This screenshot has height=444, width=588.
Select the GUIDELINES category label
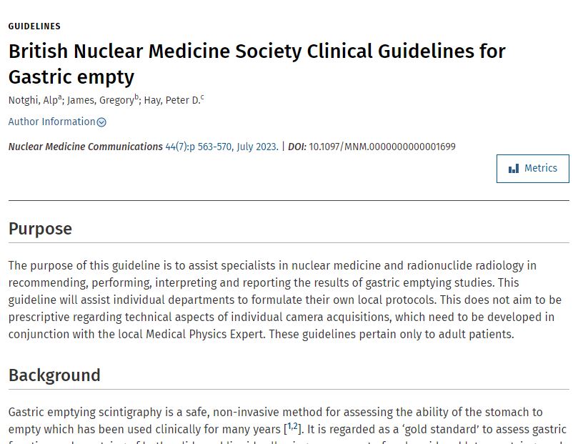[34, 26]
